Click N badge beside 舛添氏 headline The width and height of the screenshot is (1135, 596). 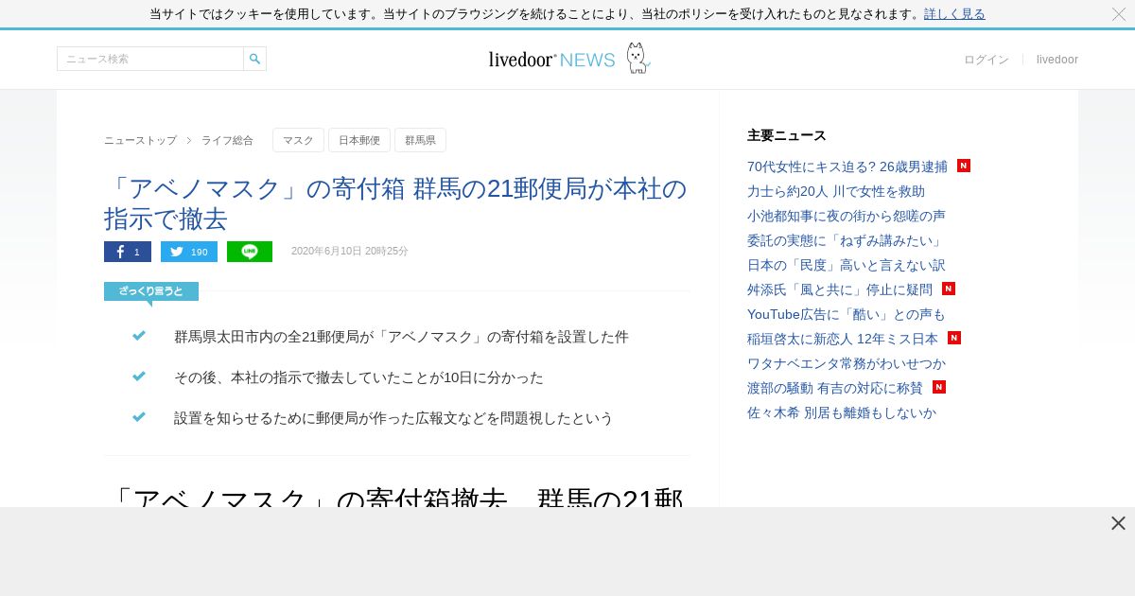[949, 289]
